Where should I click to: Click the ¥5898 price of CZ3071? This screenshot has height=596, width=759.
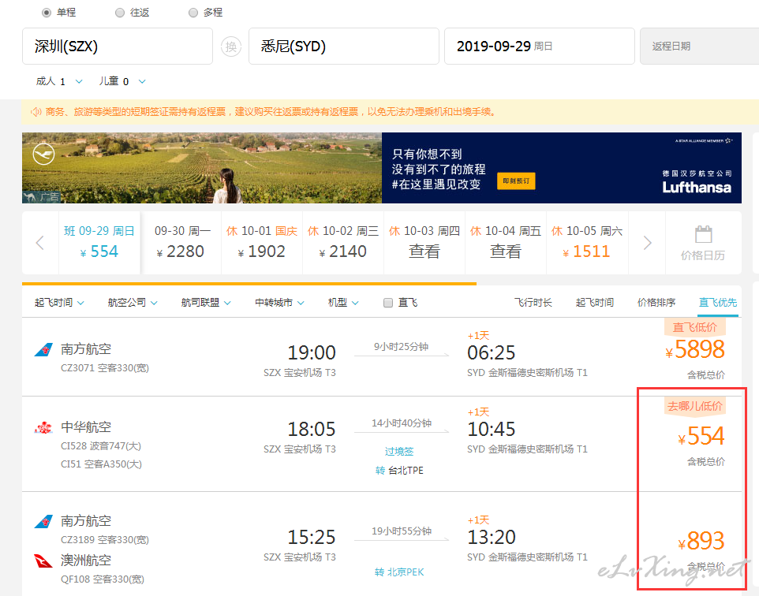coord(695,349)
